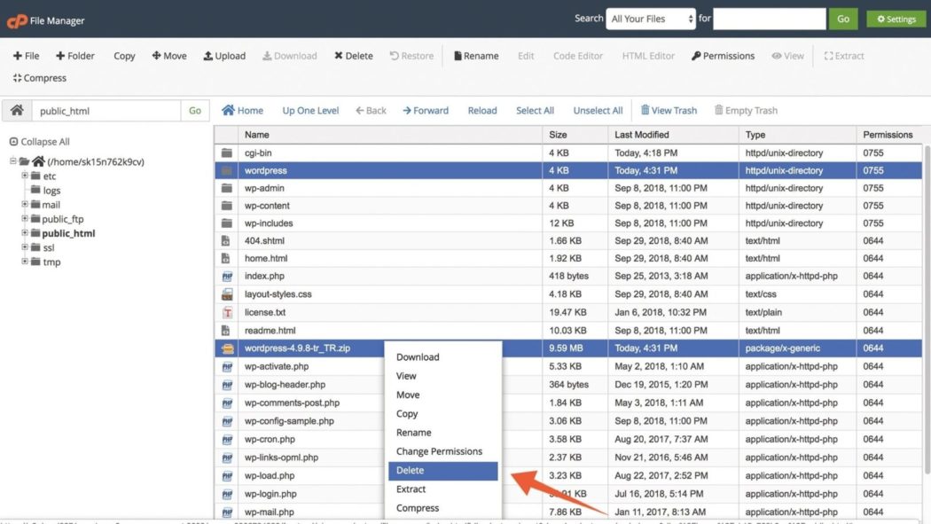Click the Copy toolbar button
The width and height of the screenshot is (931, 524).
(124, 56)
